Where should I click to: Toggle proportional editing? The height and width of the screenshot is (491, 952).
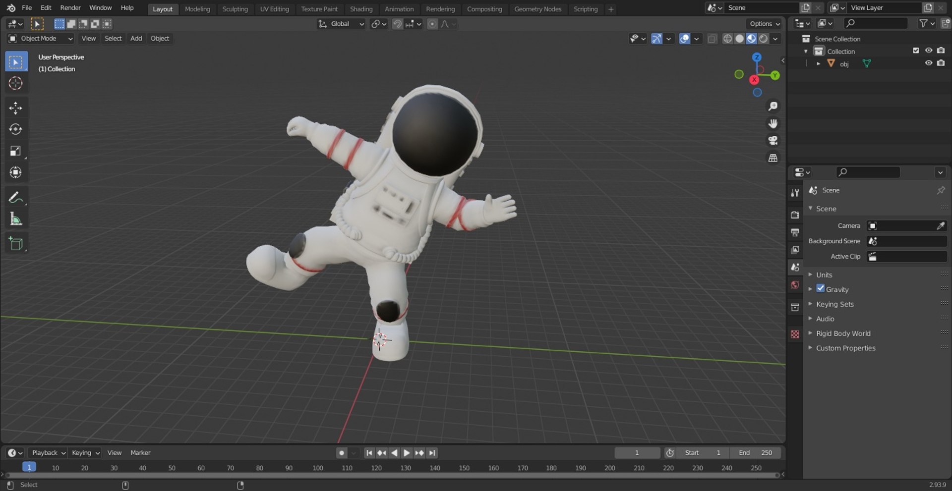pyautogui.click(x=432, y=24)
